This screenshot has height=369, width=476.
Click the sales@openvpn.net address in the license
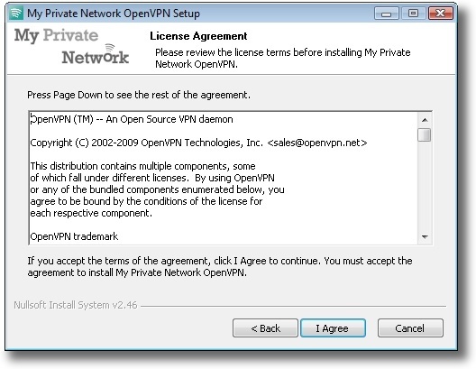click(317, 143)
